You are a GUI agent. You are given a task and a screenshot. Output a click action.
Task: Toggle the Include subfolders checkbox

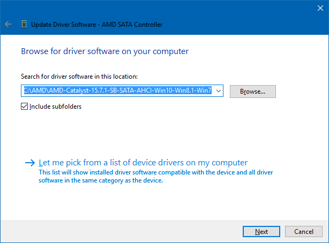24,107
